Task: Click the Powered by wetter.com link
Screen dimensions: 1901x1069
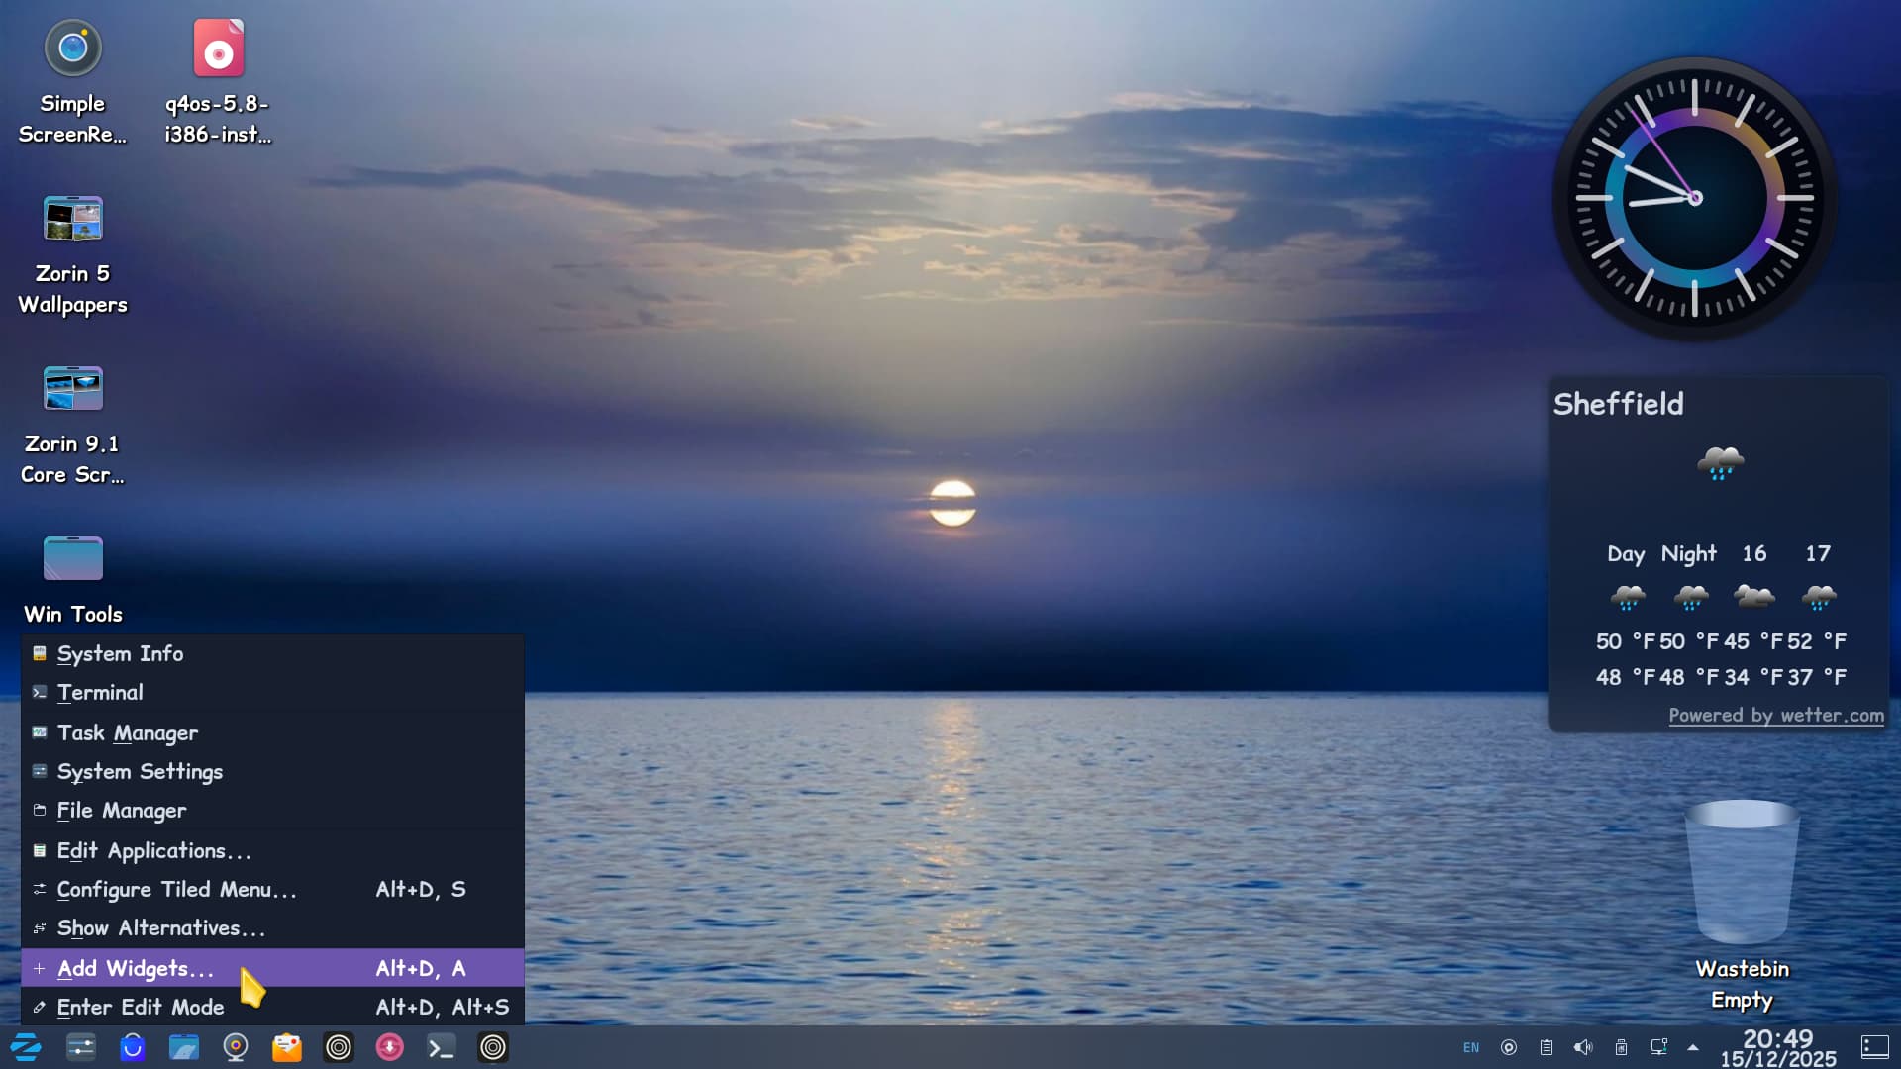Action: coord(1775,715)
